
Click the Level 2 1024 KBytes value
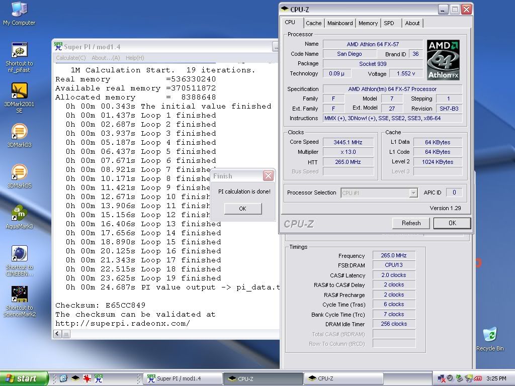(x=438, y=162)
